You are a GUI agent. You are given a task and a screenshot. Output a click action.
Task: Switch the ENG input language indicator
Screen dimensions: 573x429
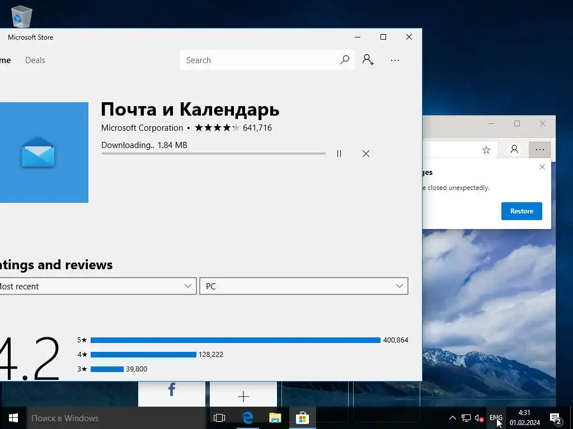(x=496, y=418)
